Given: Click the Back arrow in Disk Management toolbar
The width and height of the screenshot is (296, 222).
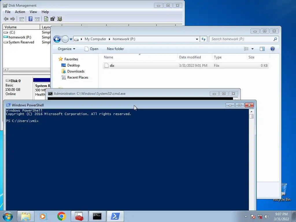Looking at the screenshot, I should [6, 19].
